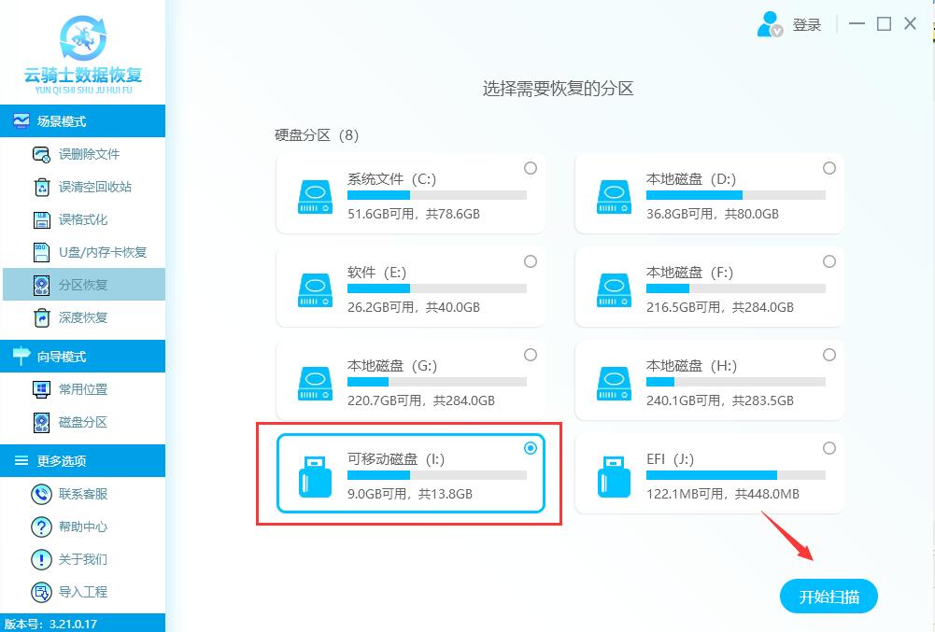Viewport: 935px width, 632px height.
Task: Click the 可移动磁盘 (I:) radio button
Action: (x=531, y=448)
